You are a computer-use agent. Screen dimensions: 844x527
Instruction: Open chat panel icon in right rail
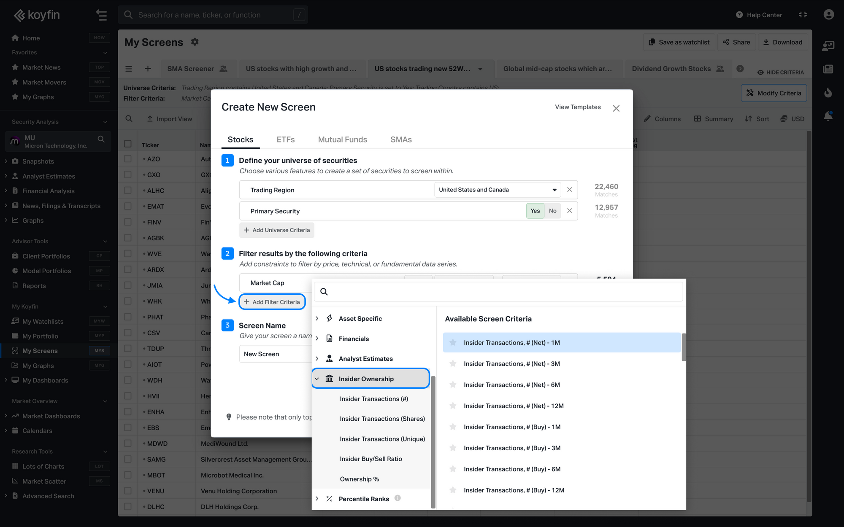[x=828, y=46]
